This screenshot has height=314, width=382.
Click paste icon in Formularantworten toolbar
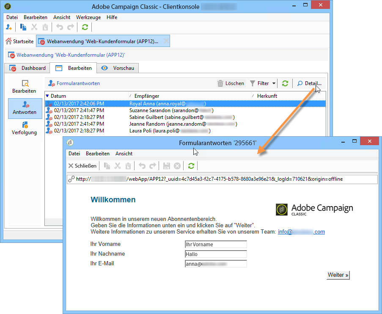(128, 166)
